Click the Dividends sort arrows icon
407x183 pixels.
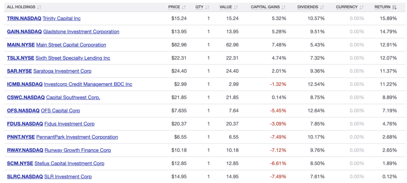coord(322,7)
